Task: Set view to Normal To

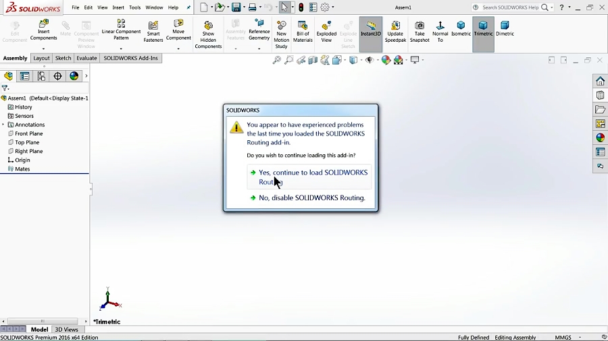Action: point(440,31)
